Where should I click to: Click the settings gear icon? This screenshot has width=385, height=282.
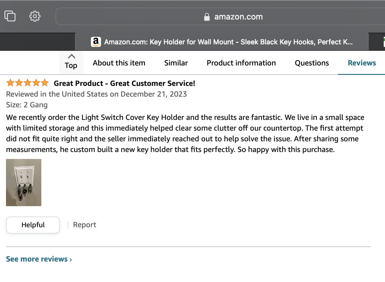35,16
